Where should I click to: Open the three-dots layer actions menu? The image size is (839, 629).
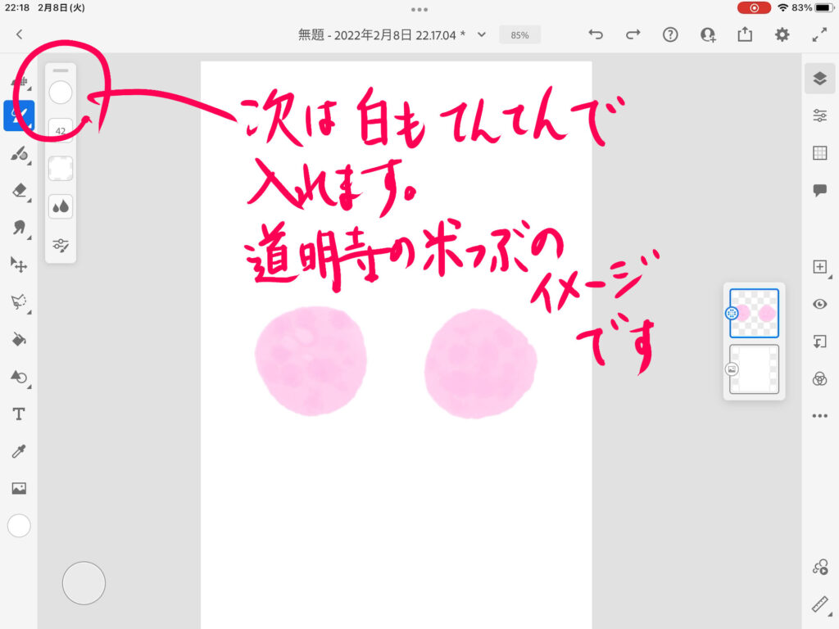(819, 416)
